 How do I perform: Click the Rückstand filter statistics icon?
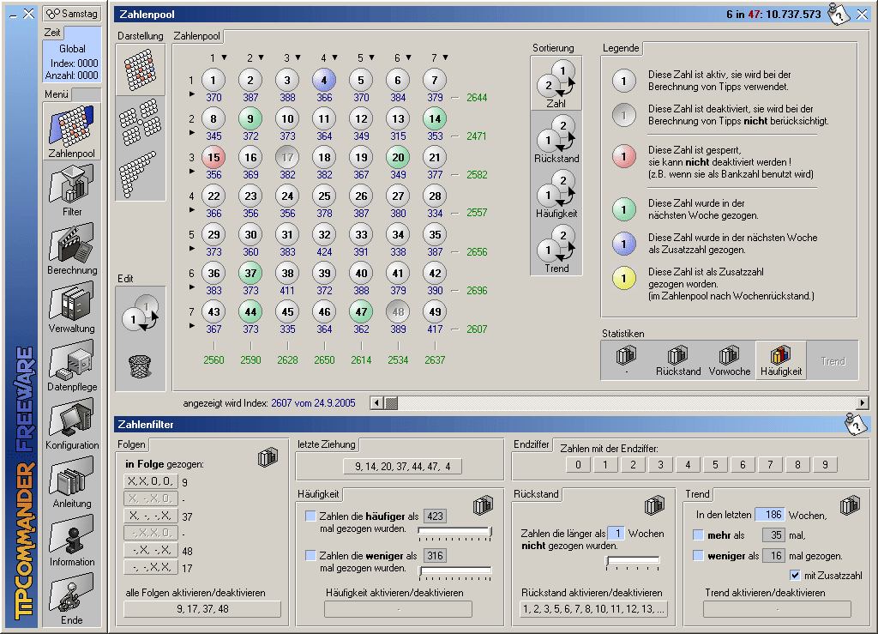[654, 505]
